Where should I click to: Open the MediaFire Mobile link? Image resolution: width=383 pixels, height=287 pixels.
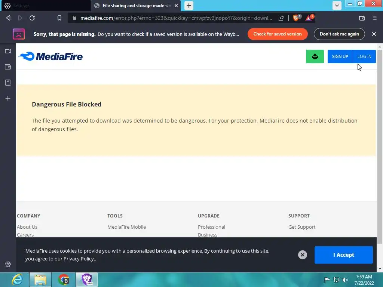click(126, 227)
